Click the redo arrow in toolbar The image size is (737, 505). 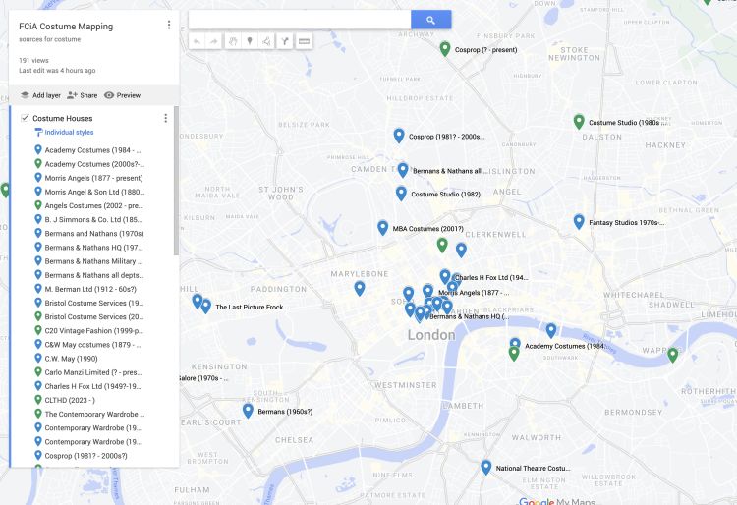(x=214, y=41)
